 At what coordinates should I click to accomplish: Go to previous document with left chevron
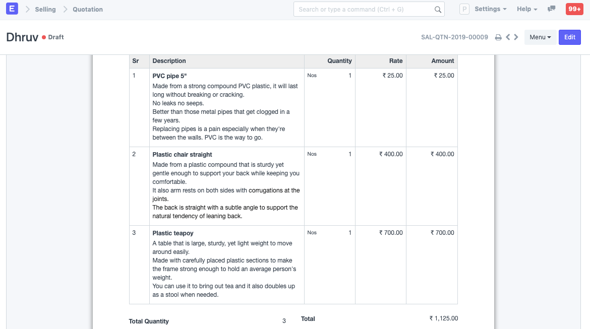click(508, 37)
